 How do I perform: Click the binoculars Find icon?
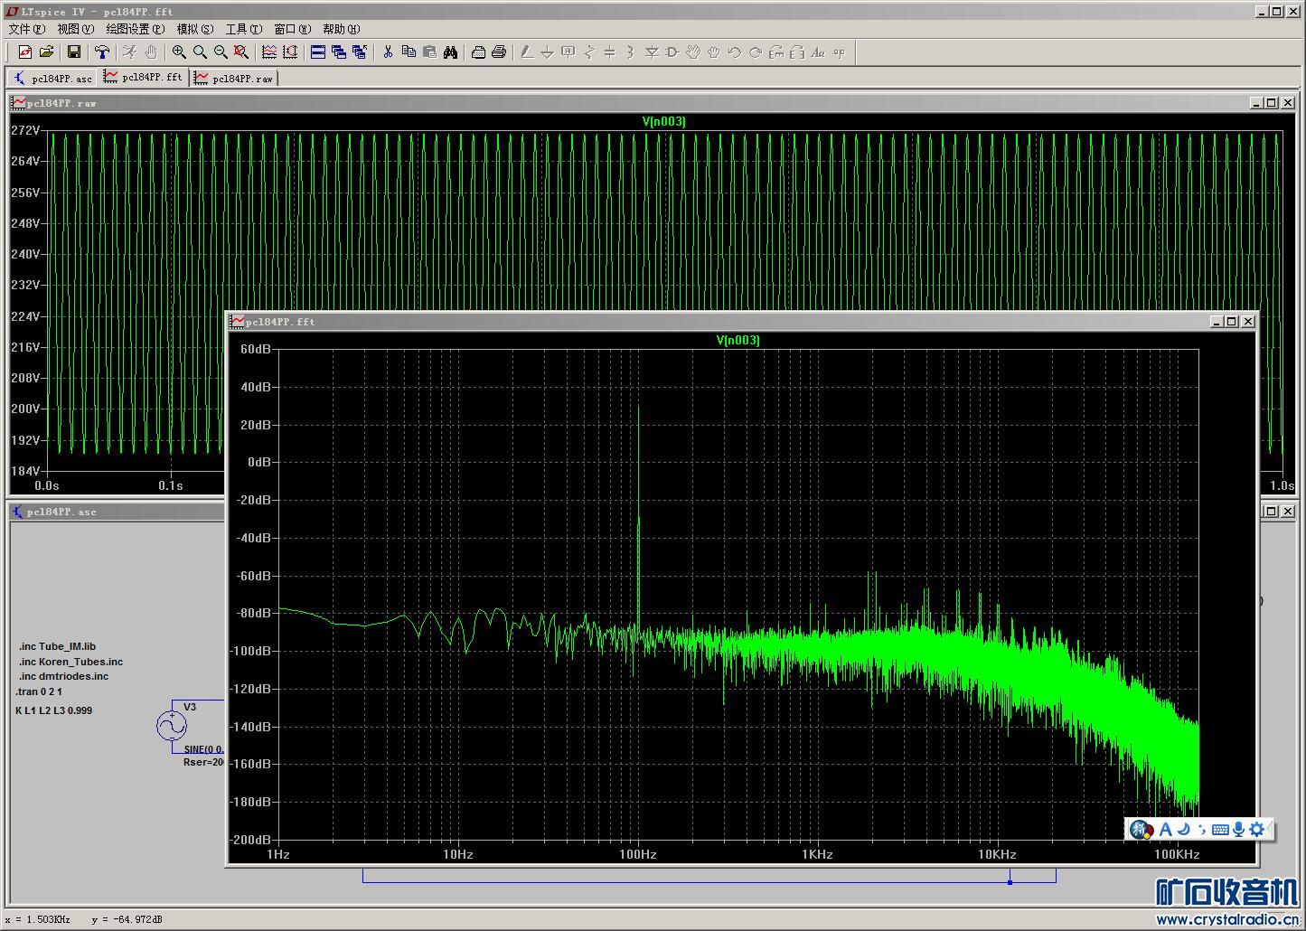tap(450, 52)
